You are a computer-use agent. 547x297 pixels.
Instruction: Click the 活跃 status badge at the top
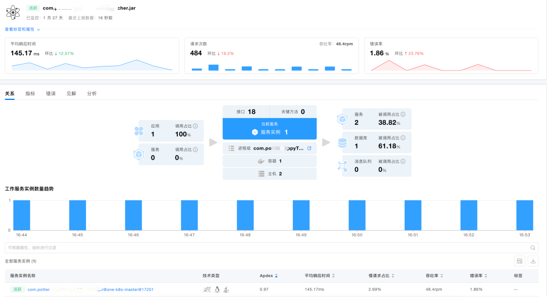[x=32, y=8]
